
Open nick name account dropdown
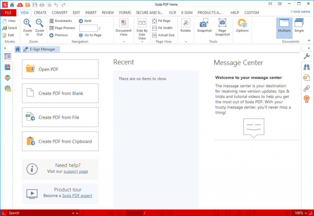click(301, 12)
